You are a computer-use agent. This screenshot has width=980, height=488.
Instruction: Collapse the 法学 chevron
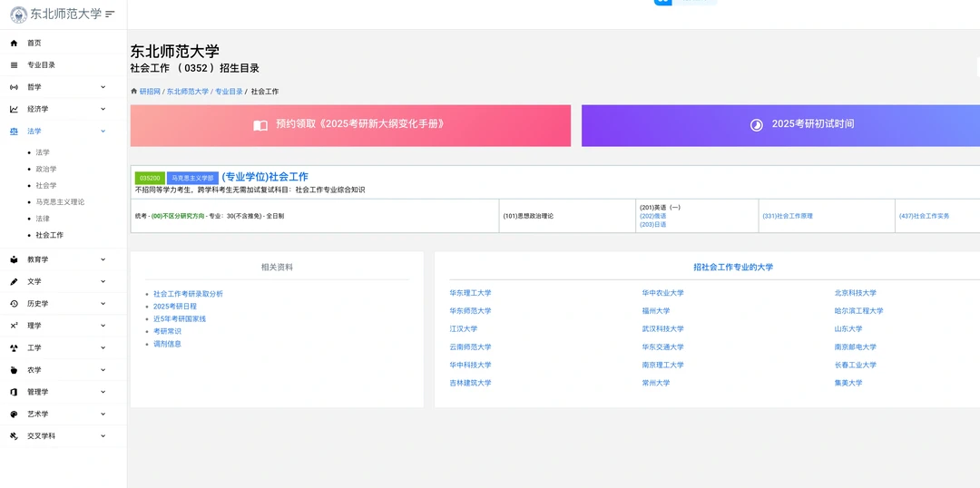click(x=103, y=132)
